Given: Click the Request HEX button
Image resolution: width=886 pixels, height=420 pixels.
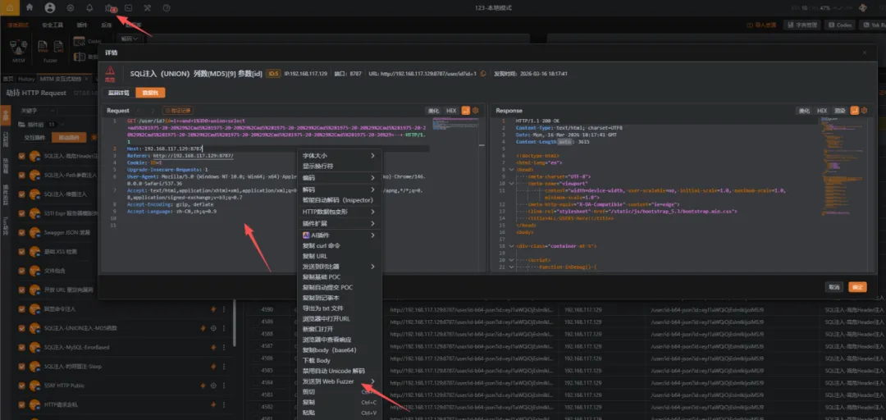Looking at the screenshot, I should (x=451, y=111).
